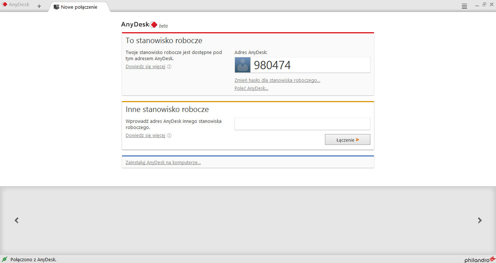Screen dimensions: 496x263
Task: Focus the remote AnyDesk address input field
Action: (x=302, y=124)
